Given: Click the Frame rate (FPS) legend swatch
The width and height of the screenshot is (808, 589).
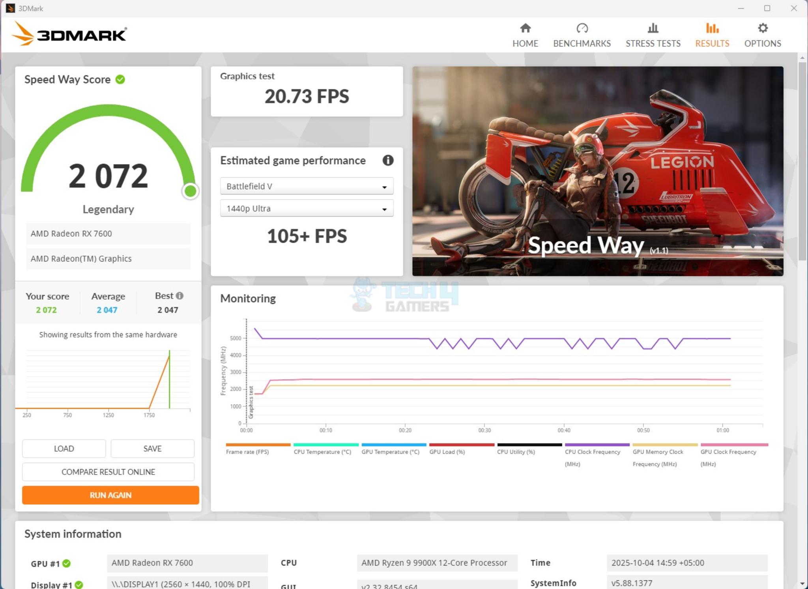Looking at the screenshot, I should 258,445.
